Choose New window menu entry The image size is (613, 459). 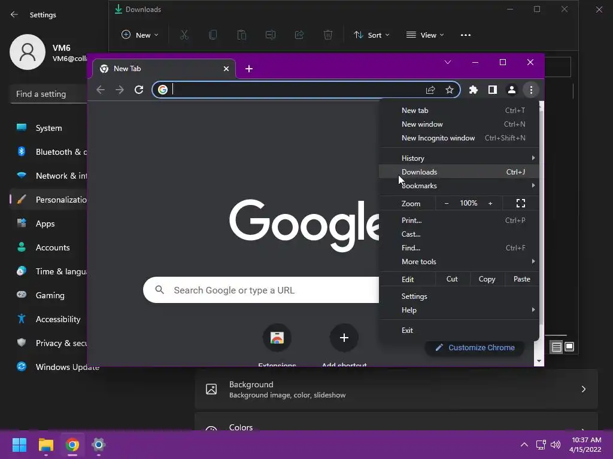[x=459, y=124]
